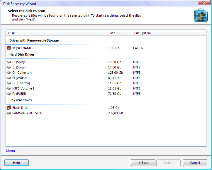This screenshot has height=170, width=212.
Task: Click the Drives with Removeable Storage group header
Action: coord(34,40)
